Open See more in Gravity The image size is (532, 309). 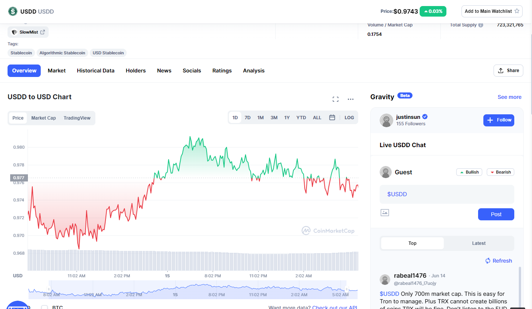(509, 97)
